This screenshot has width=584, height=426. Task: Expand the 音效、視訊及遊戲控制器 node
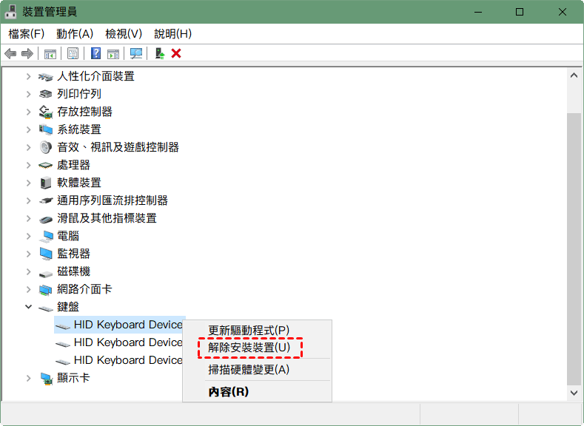pyautogui.click(x=28, y=147)
